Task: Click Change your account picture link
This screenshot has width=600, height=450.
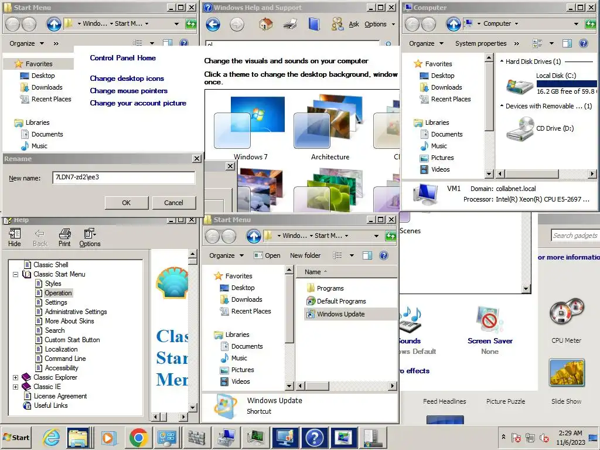Action: tap(138, 103)
